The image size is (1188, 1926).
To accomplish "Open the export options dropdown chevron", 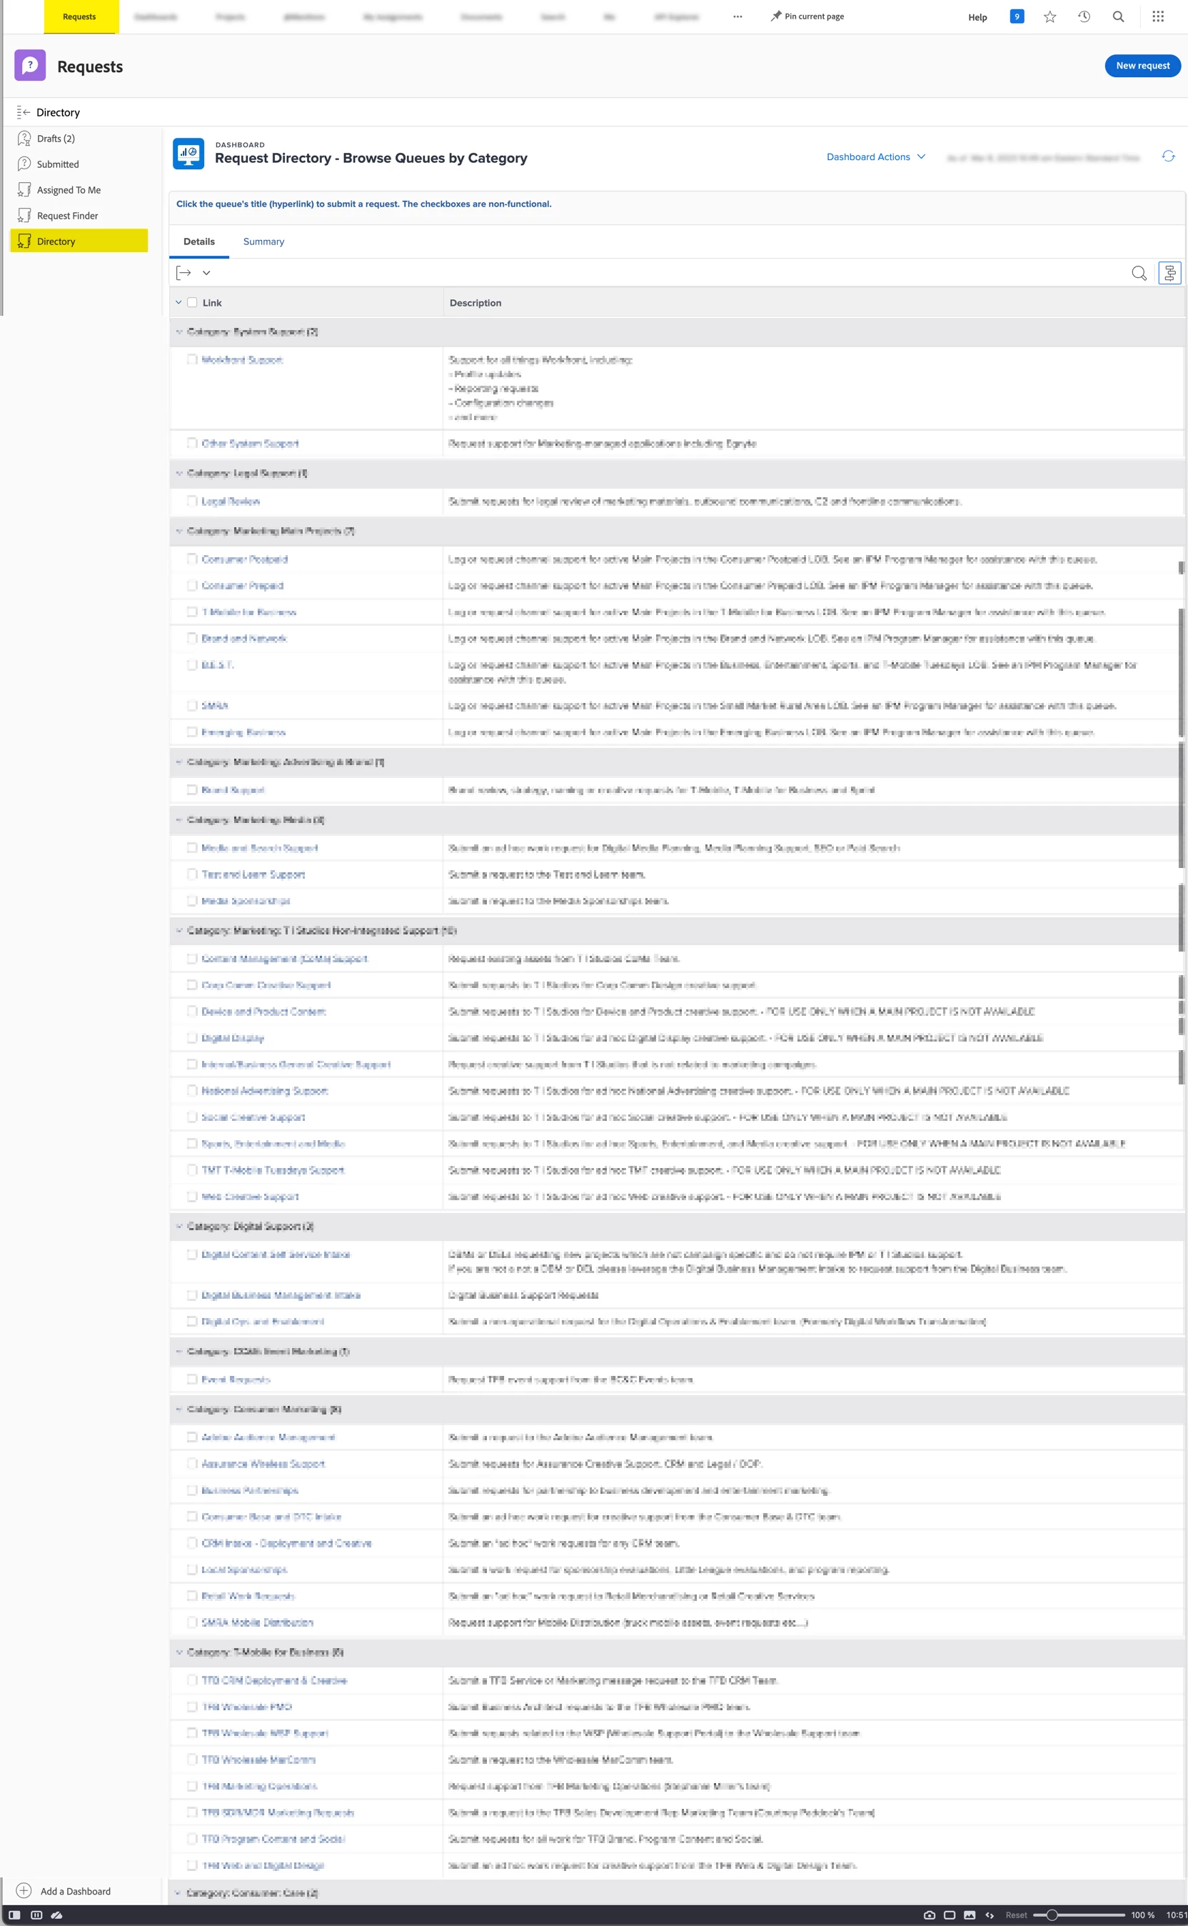I will tap(206, 273).
